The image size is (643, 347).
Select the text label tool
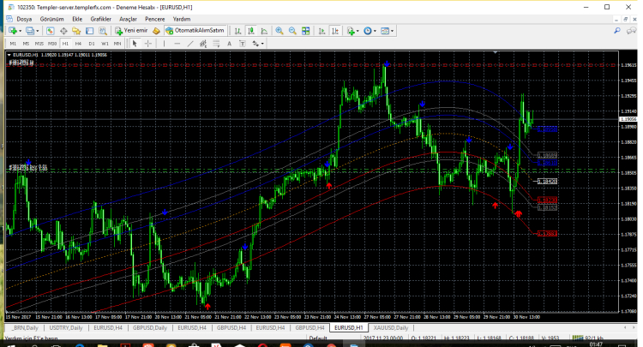click(243, 44)
